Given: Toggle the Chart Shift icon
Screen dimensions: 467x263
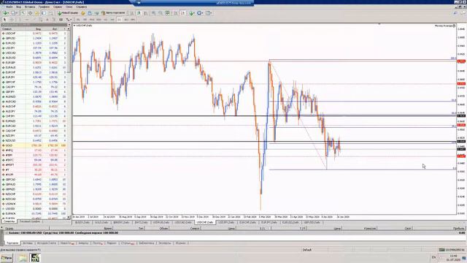Looking at the screenshot, I should 183,13.
